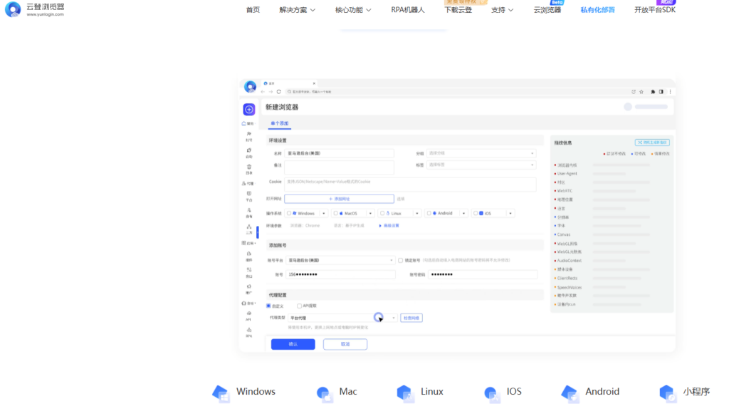
Task: Click the Android platform icon
Action: [x=569, y=392]
